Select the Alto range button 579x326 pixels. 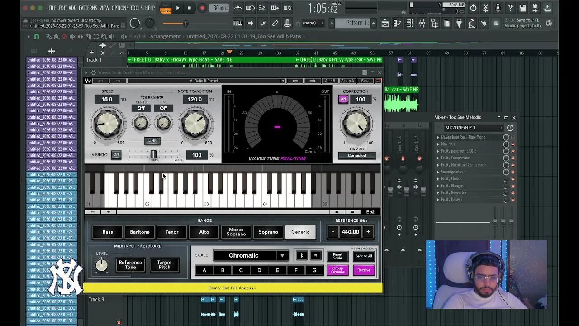[x=204, y=232]
